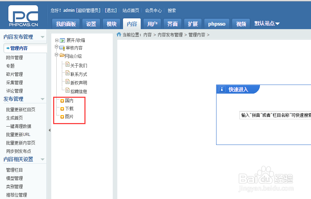The image size is (311, 199).
Task: Click 管理内容 in the breadcrumb
Action: [197, 35]
